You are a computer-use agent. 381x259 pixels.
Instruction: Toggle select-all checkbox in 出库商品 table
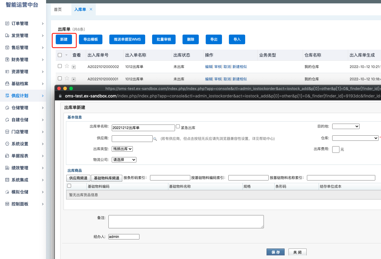click(69, 186)
